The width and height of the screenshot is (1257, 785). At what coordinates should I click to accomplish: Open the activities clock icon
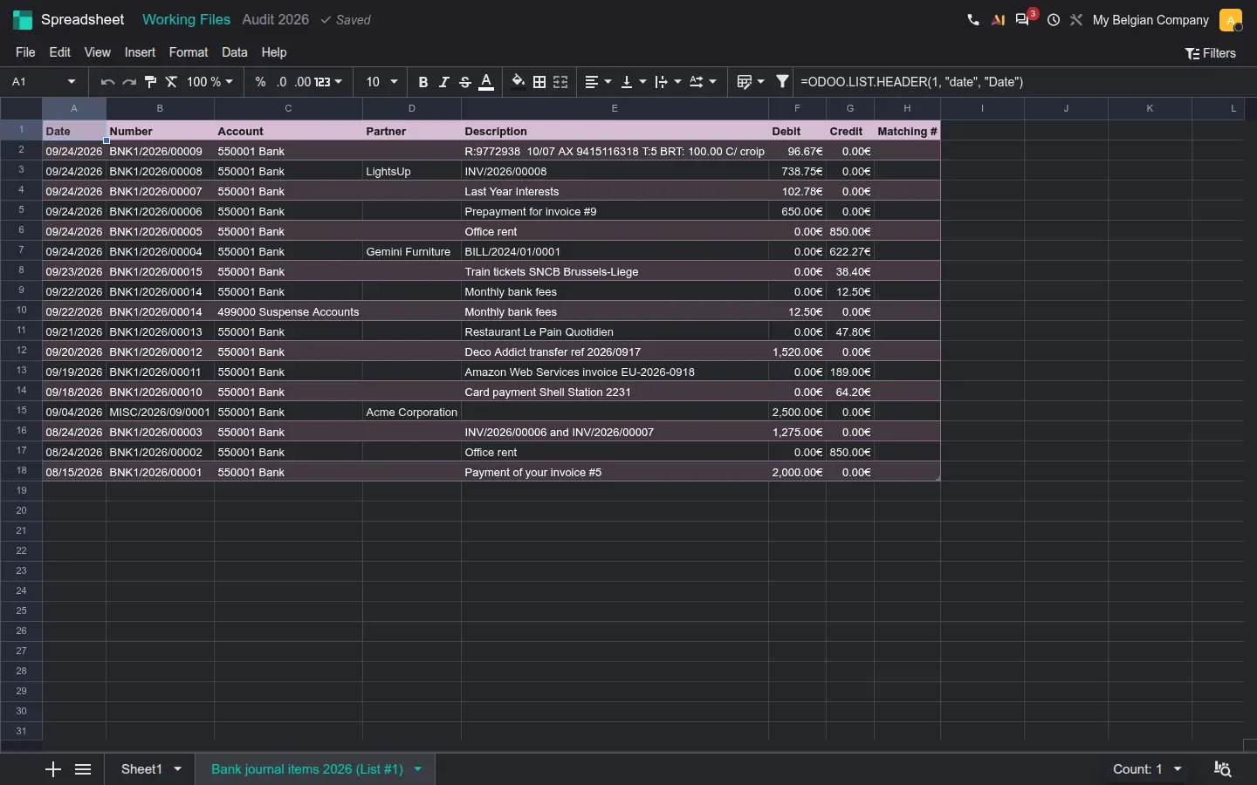[x=1054, y=19]
